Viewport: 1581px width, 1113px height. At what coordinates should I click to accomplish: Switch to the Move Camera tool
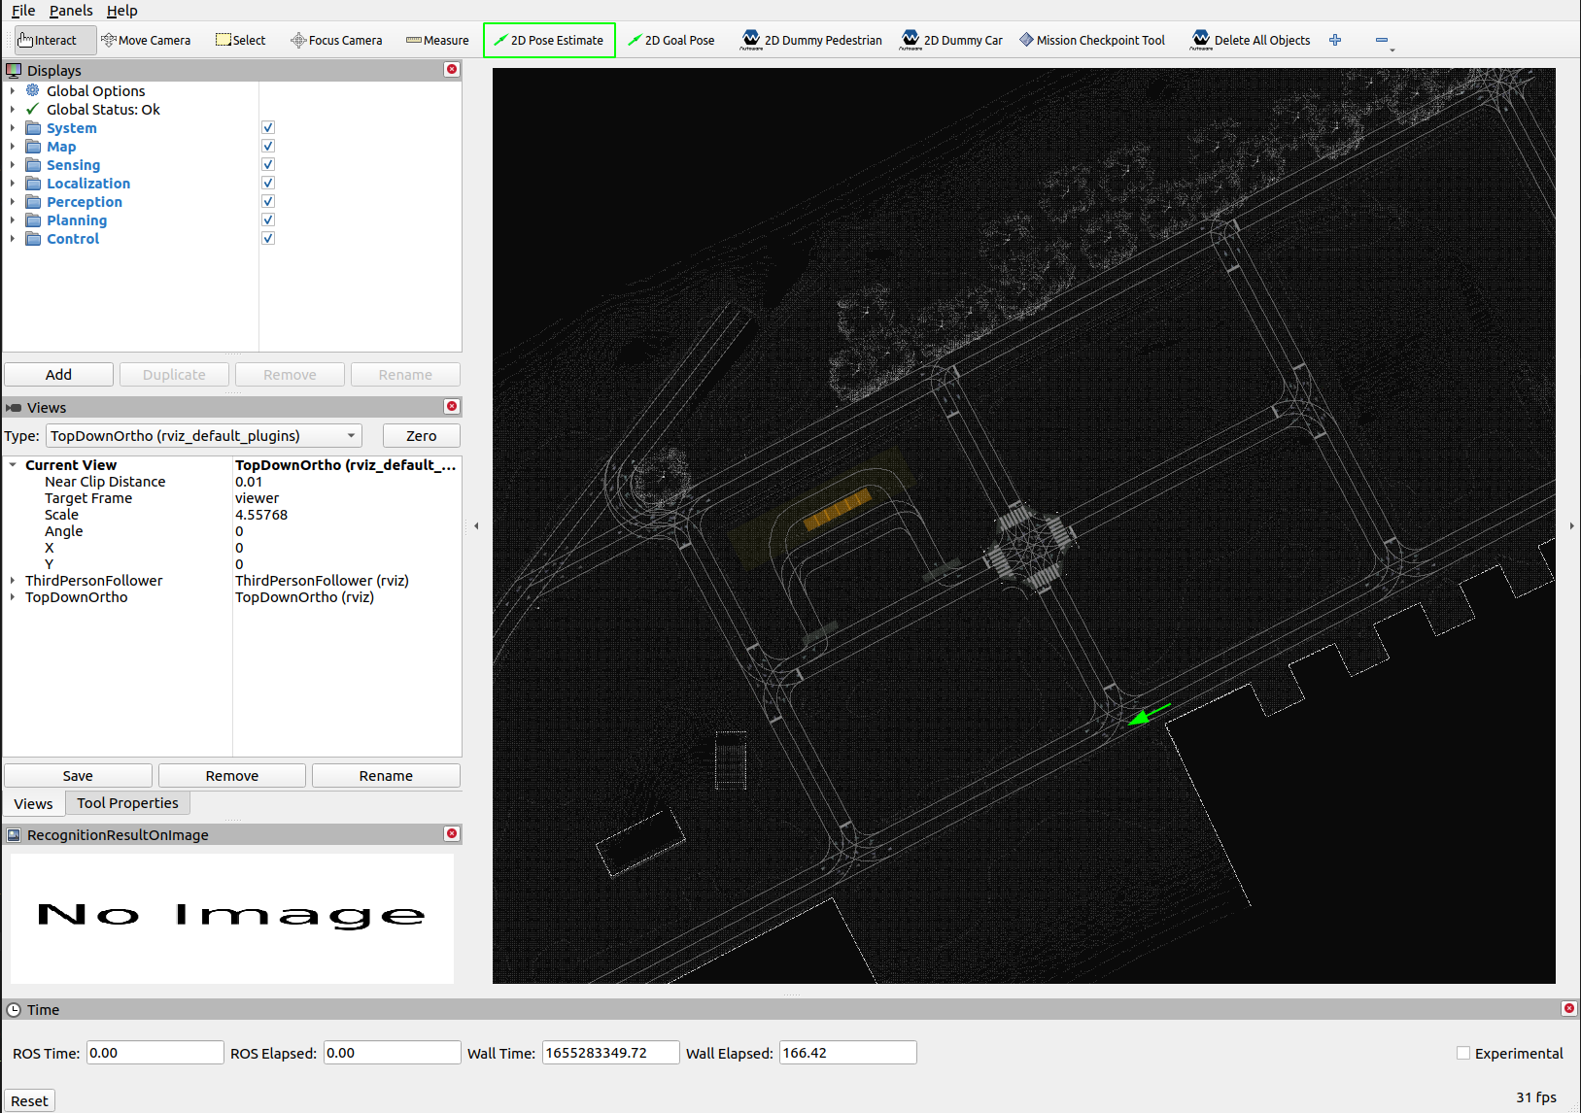pos(147,40)
